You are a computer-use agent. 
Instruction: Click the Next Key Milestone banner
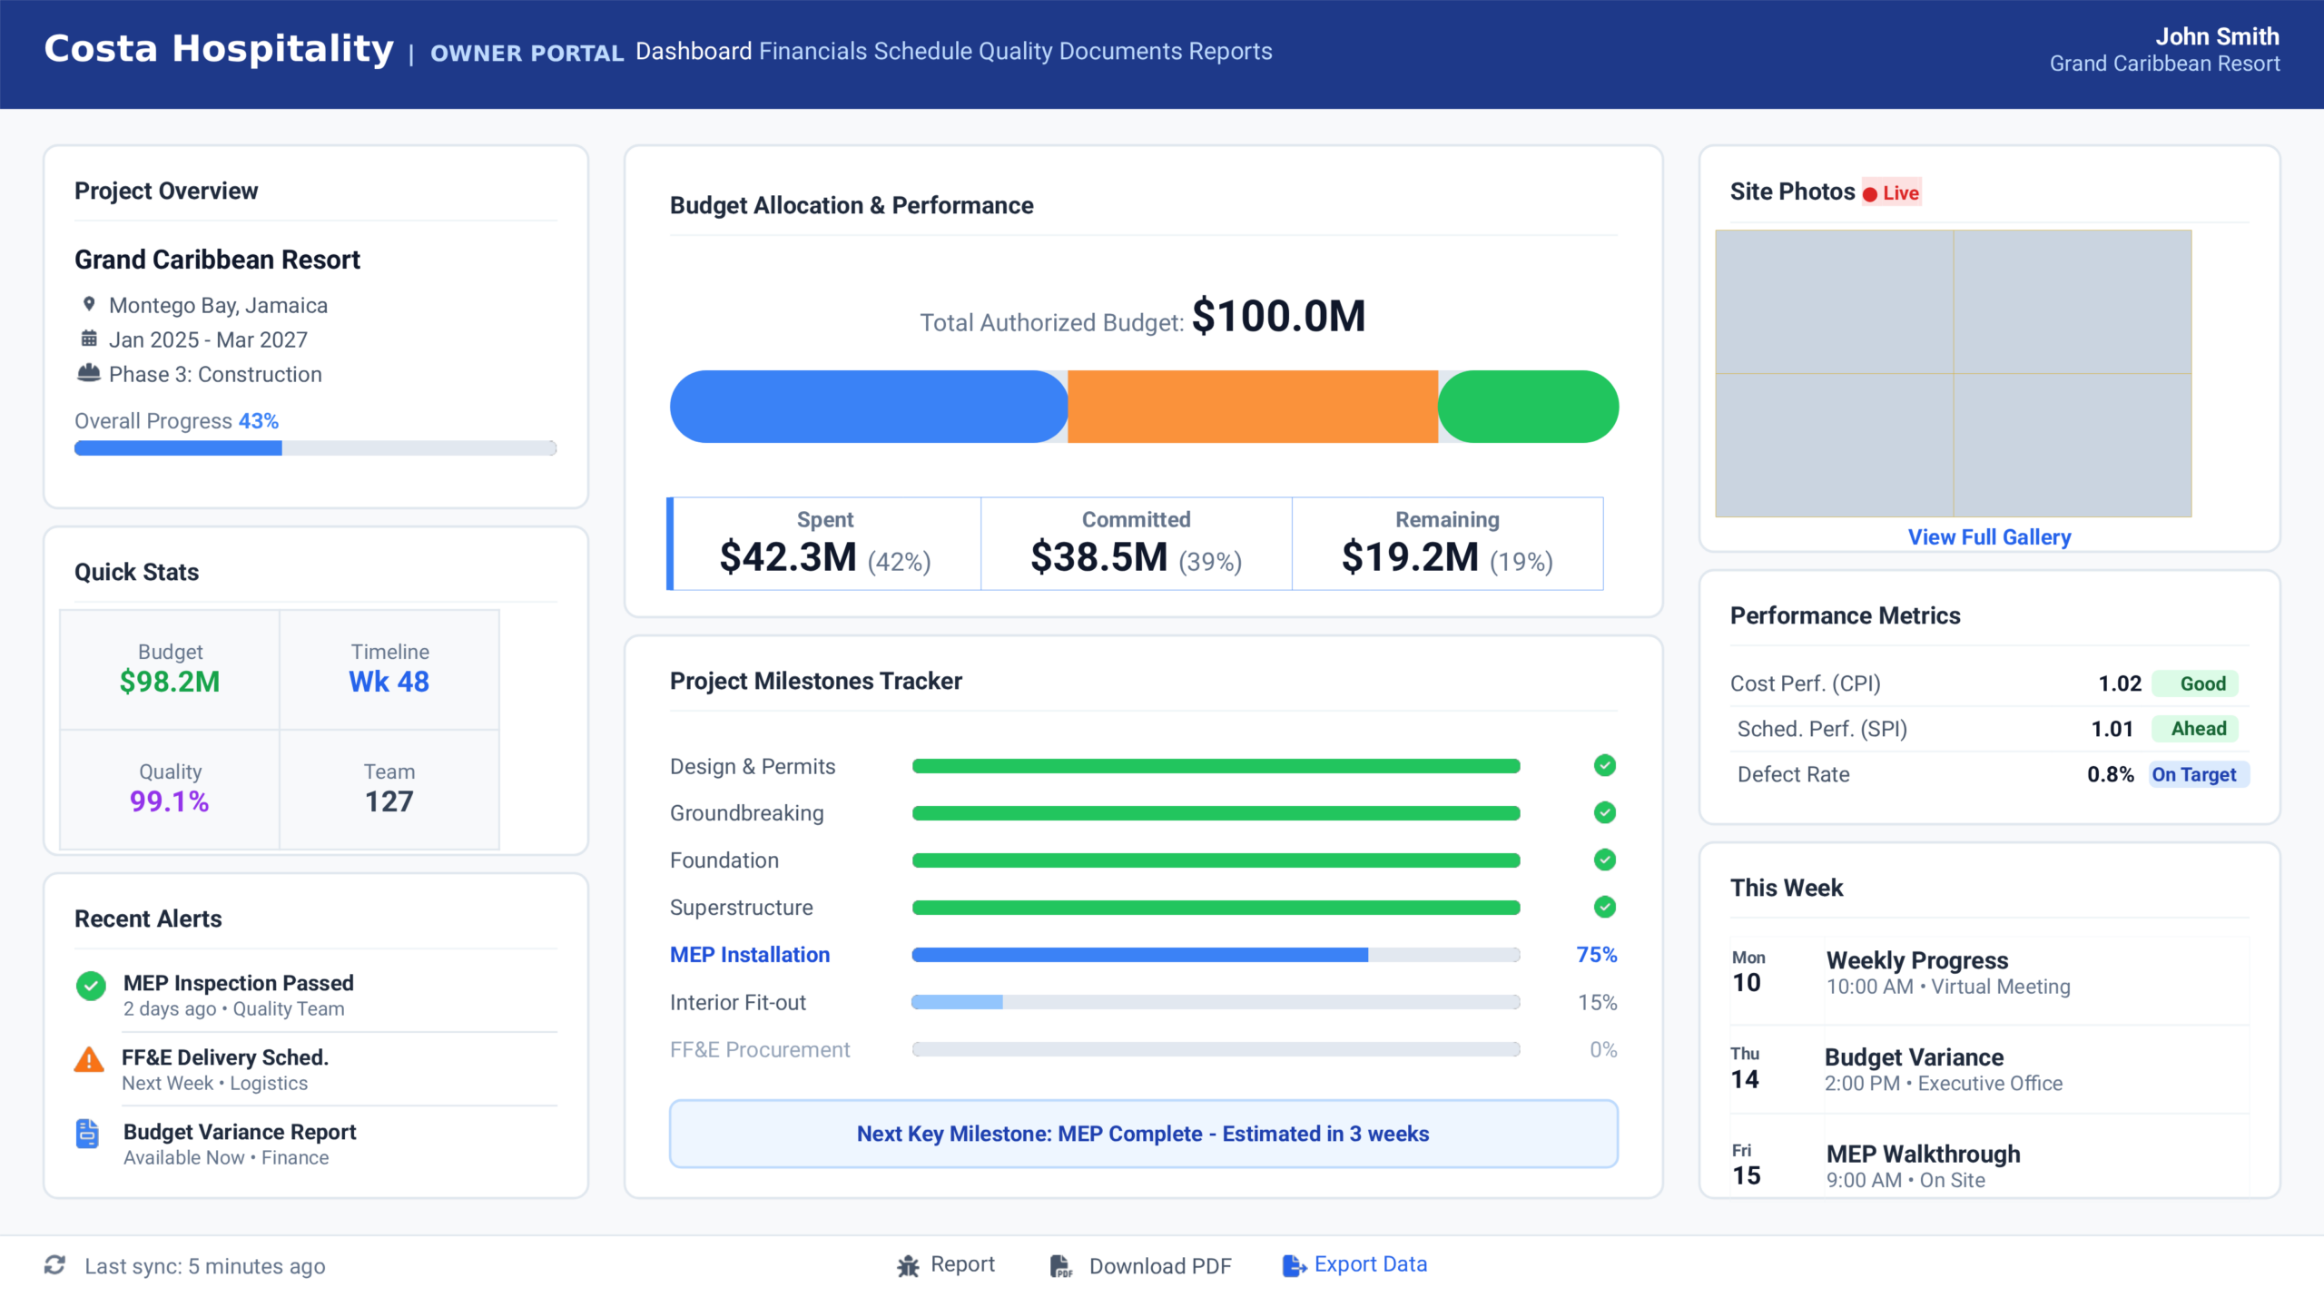click(1143, 1134)
